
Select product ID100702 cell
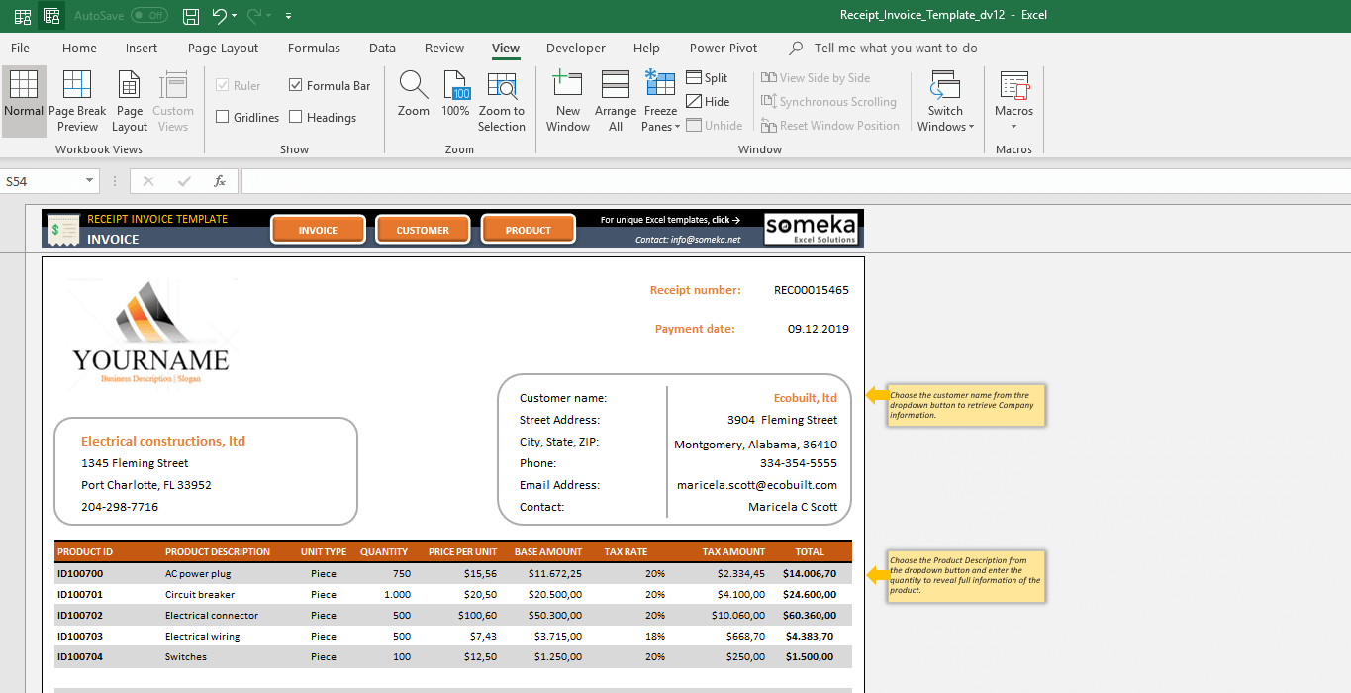tap(80, 616)
